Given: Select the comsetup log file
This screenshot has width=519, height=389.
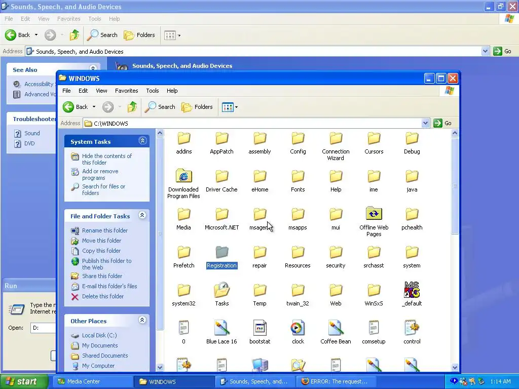Looking at the screenshot, I should 374,332.
